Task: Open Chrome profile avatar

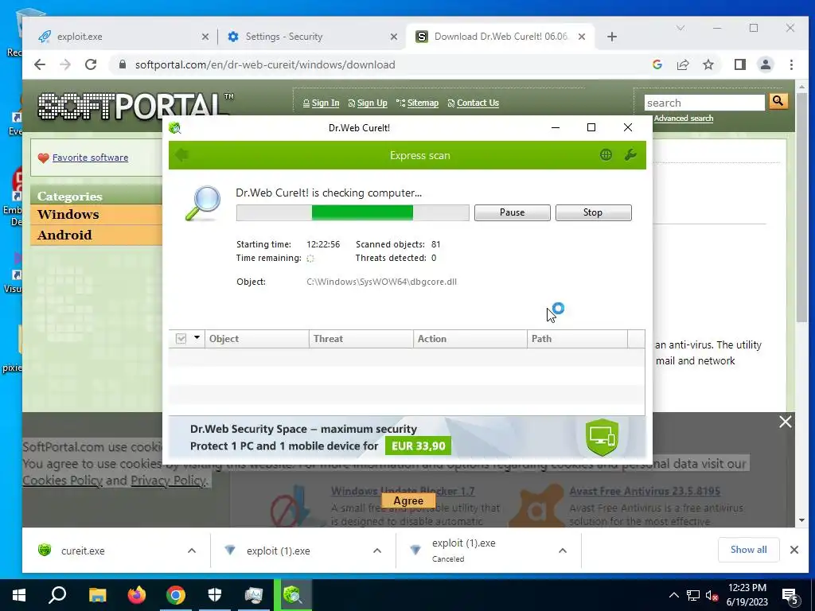Action: point(765,64)
